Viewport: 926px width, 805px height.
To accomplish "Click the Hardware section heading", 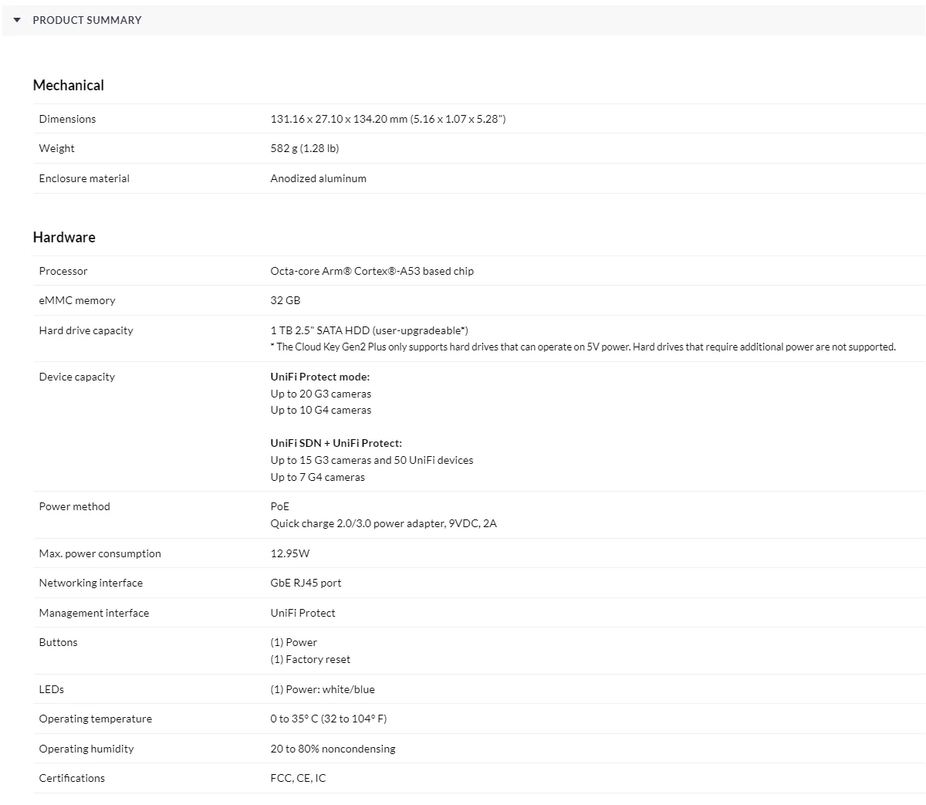I will 64,237.
